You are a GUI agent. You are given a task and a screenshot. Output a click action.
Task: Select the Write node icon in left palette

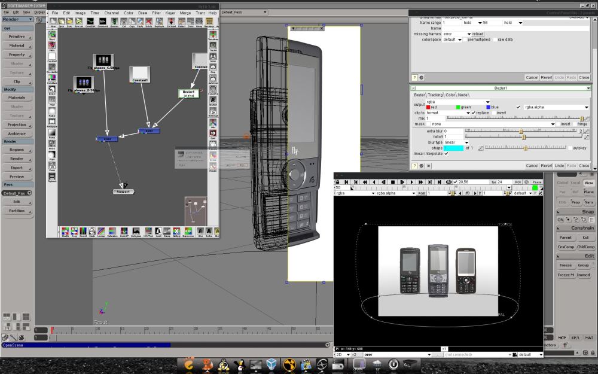[x=52, y=45]
